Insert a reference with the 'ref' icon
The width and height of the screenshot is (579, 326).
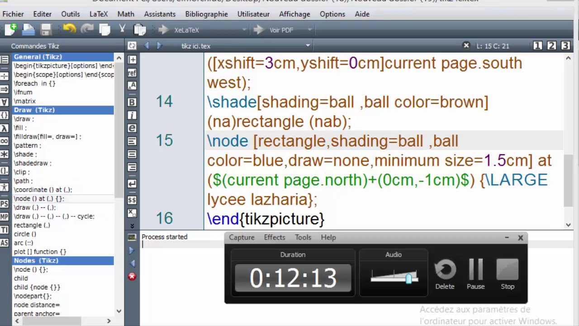[132, 73]
